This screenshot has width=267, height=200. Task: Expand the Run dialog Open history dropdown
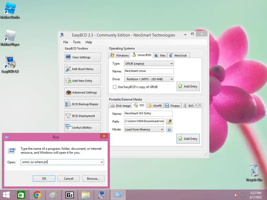click(x=102, y=162)
